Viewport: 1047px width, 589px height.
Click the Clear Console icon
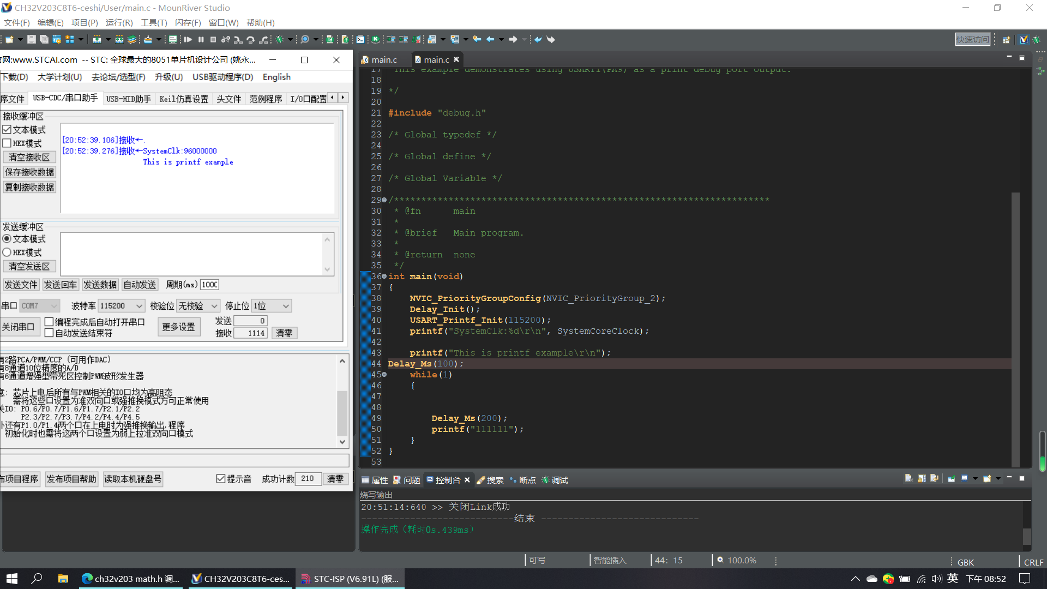pyautogui.click(x=908, y=478)
